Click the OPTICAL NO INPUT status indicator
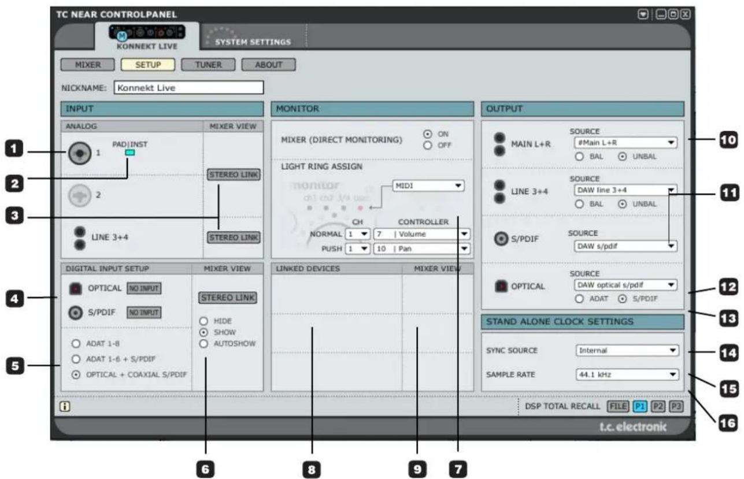 point(143,288)
